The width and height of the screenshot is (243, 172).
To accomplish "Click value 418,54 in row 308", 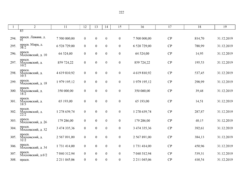I will [199, 160].
